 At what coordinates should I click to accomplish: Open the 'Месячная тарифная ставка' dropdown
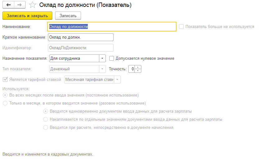tap(117, 79)
